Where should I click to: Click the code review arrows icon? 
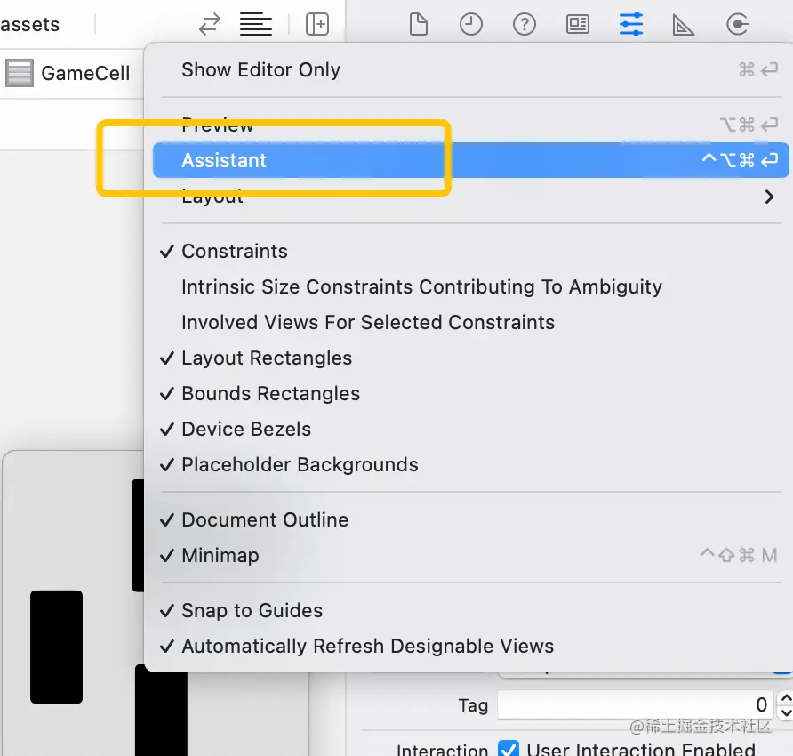point(210,24)
